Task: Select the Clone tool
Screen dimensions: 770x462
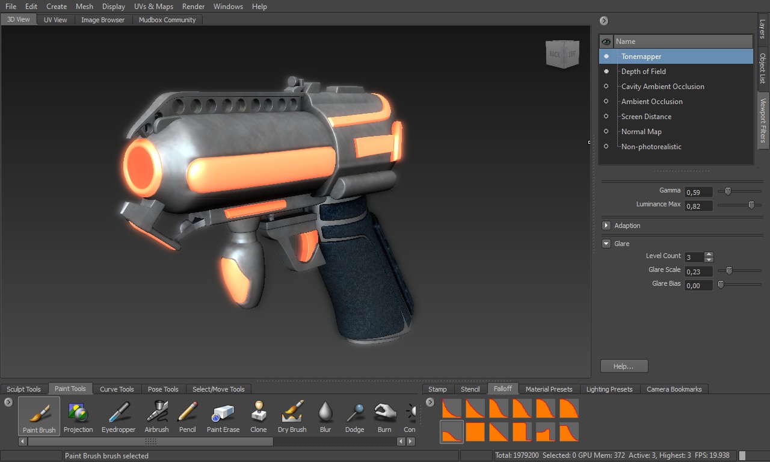Action: coord(258,416)
